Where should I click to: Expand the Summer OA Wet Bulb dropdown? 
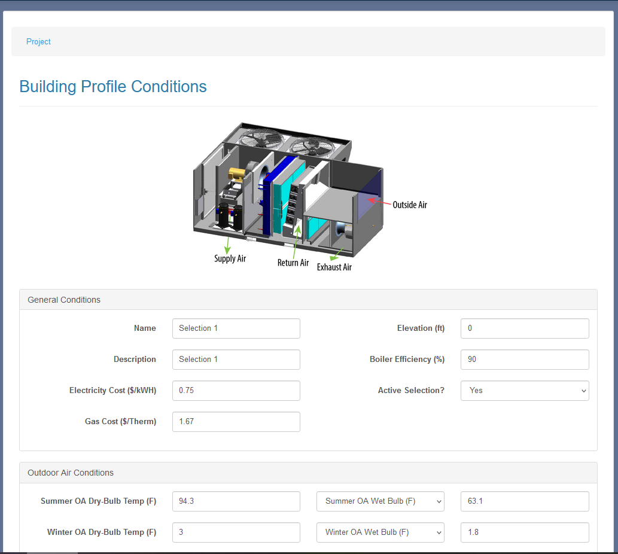380,501
